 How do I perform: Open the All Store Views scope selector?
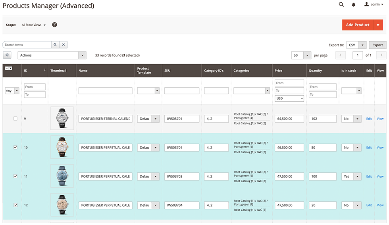click(x=33, y=25)
